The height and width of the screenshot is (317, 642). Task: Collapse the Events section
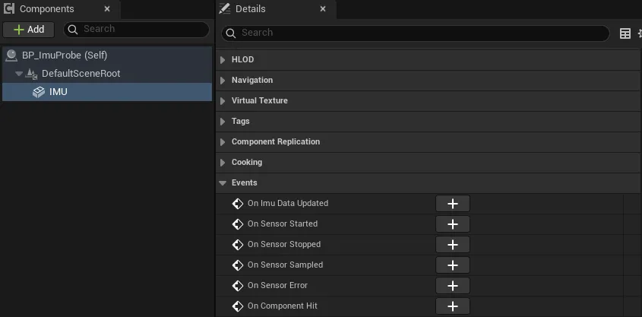[x=223, y=183]
